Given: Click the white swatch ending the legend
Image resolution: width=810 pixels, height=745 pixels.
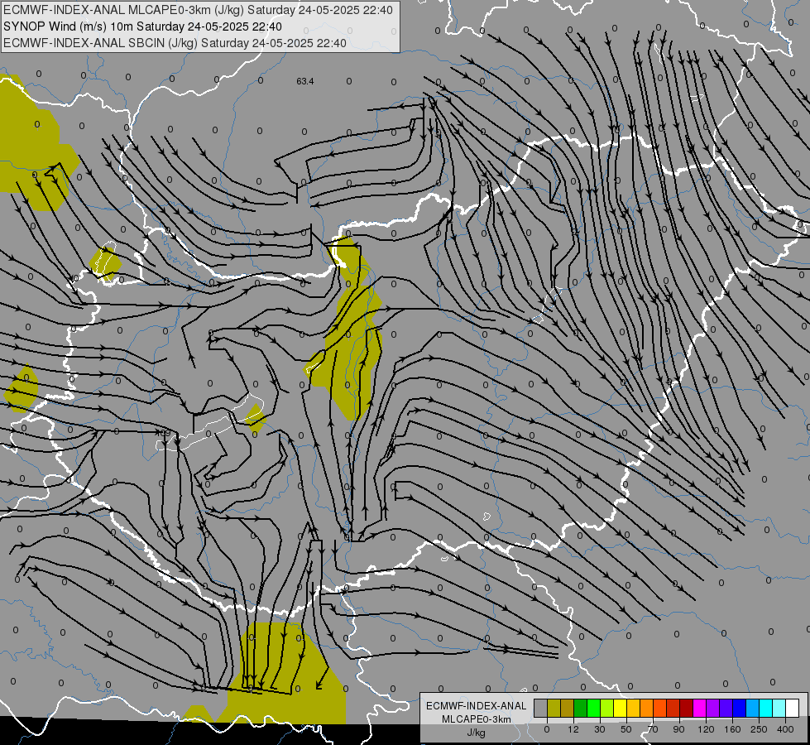Looking at the screenshot, I should 793,709.
